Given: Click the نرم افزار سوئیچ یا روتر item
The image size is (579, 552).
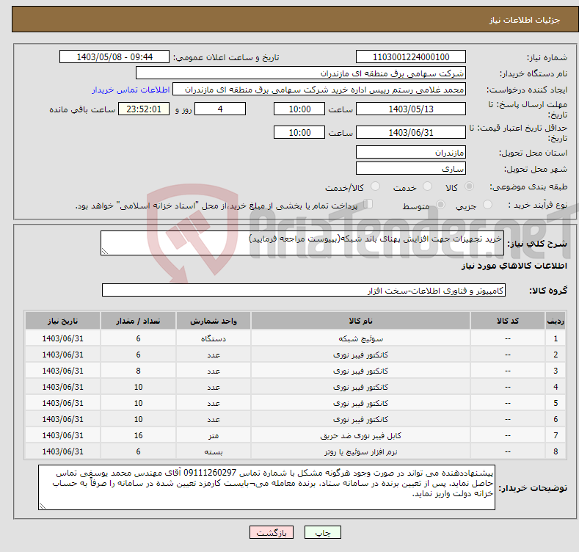Looking at the screenshot, I should [x=360, y=452].
